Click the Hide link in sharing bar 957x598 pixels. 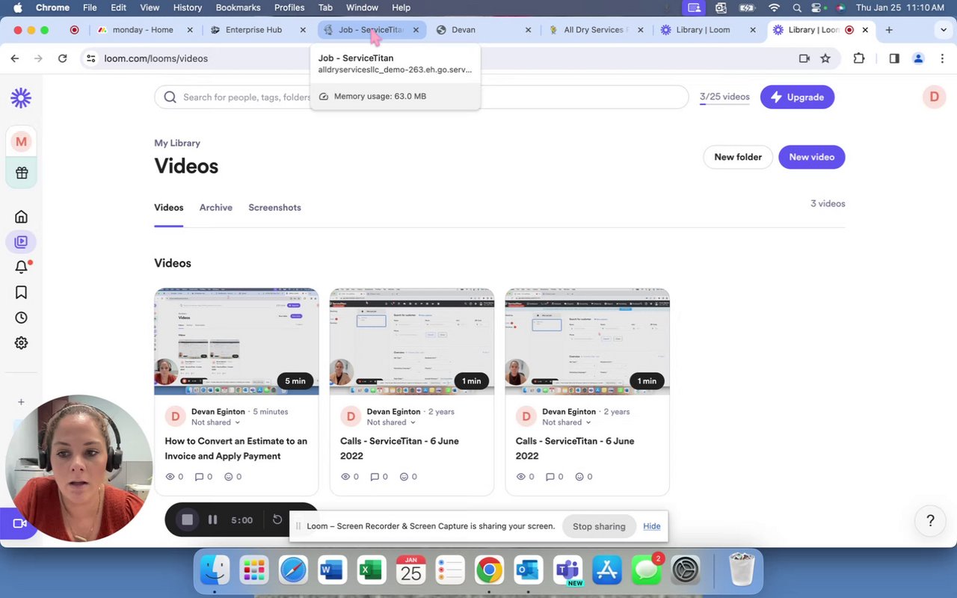coord(652,526)
